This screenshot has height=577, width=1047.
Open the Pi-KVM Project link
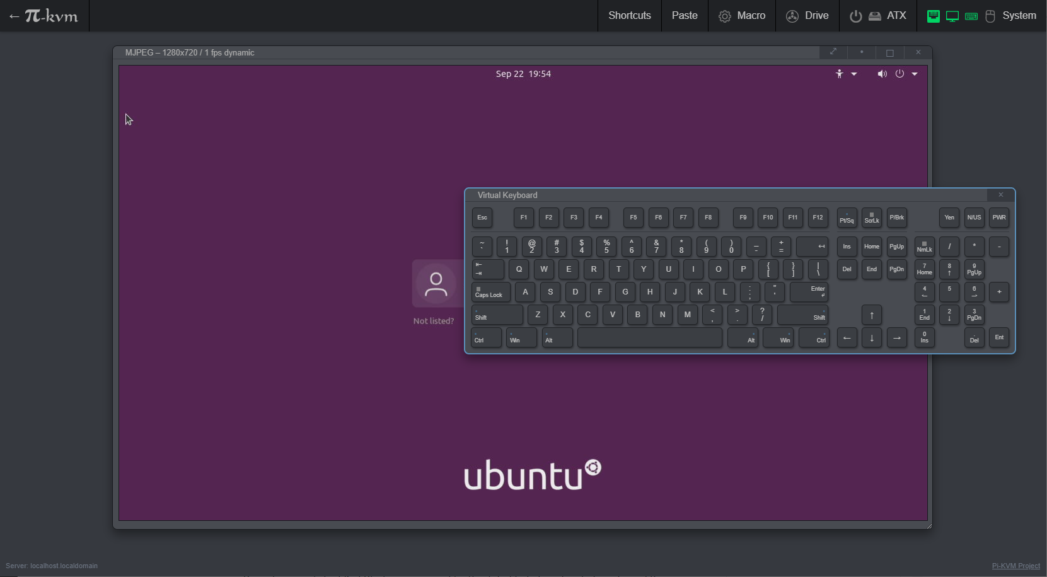pos(1015,566)
